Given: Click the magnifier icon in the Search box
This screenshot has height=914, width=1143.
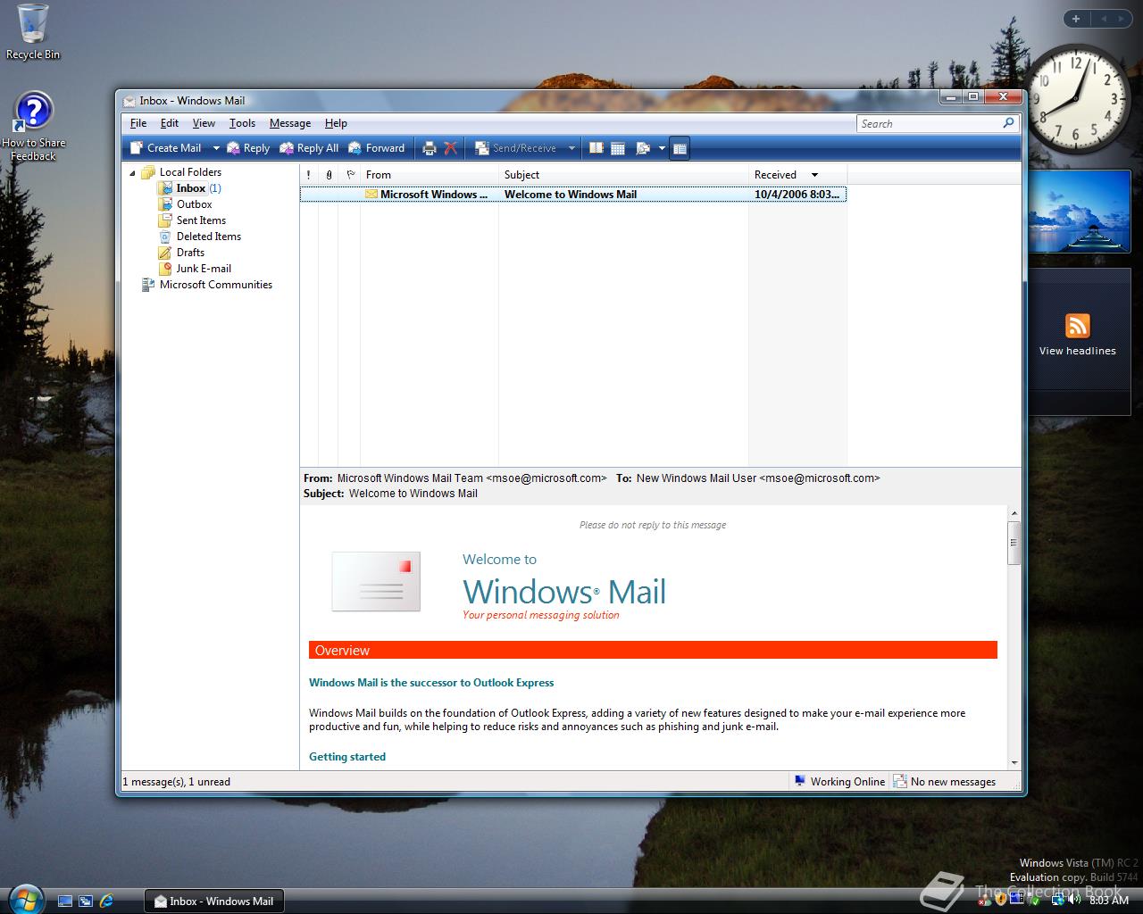Looking at the screenshot, I should [1008, 123].
